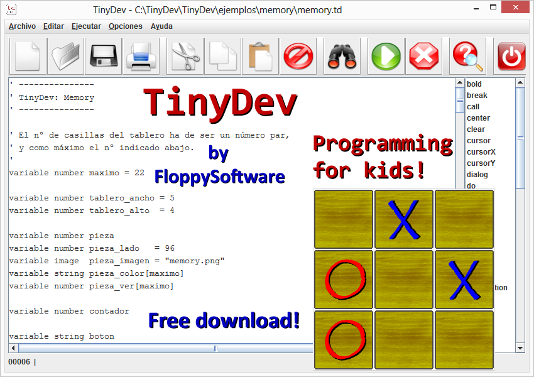Screen dimensions: 534x377
Task: Search the code with the binoculars icon
Action: point(342,56)
